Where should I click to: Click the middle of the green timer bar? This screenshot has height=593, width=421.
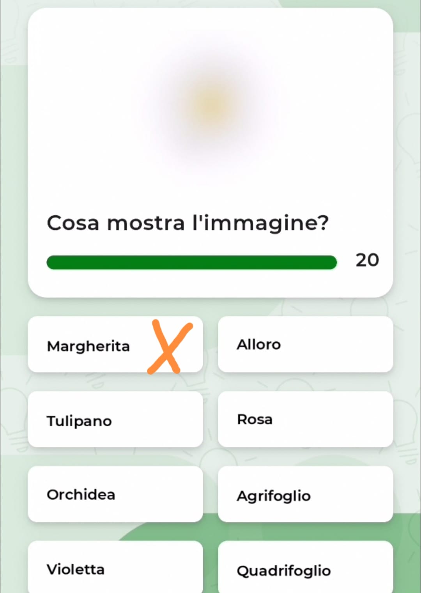tap(191, 262)
